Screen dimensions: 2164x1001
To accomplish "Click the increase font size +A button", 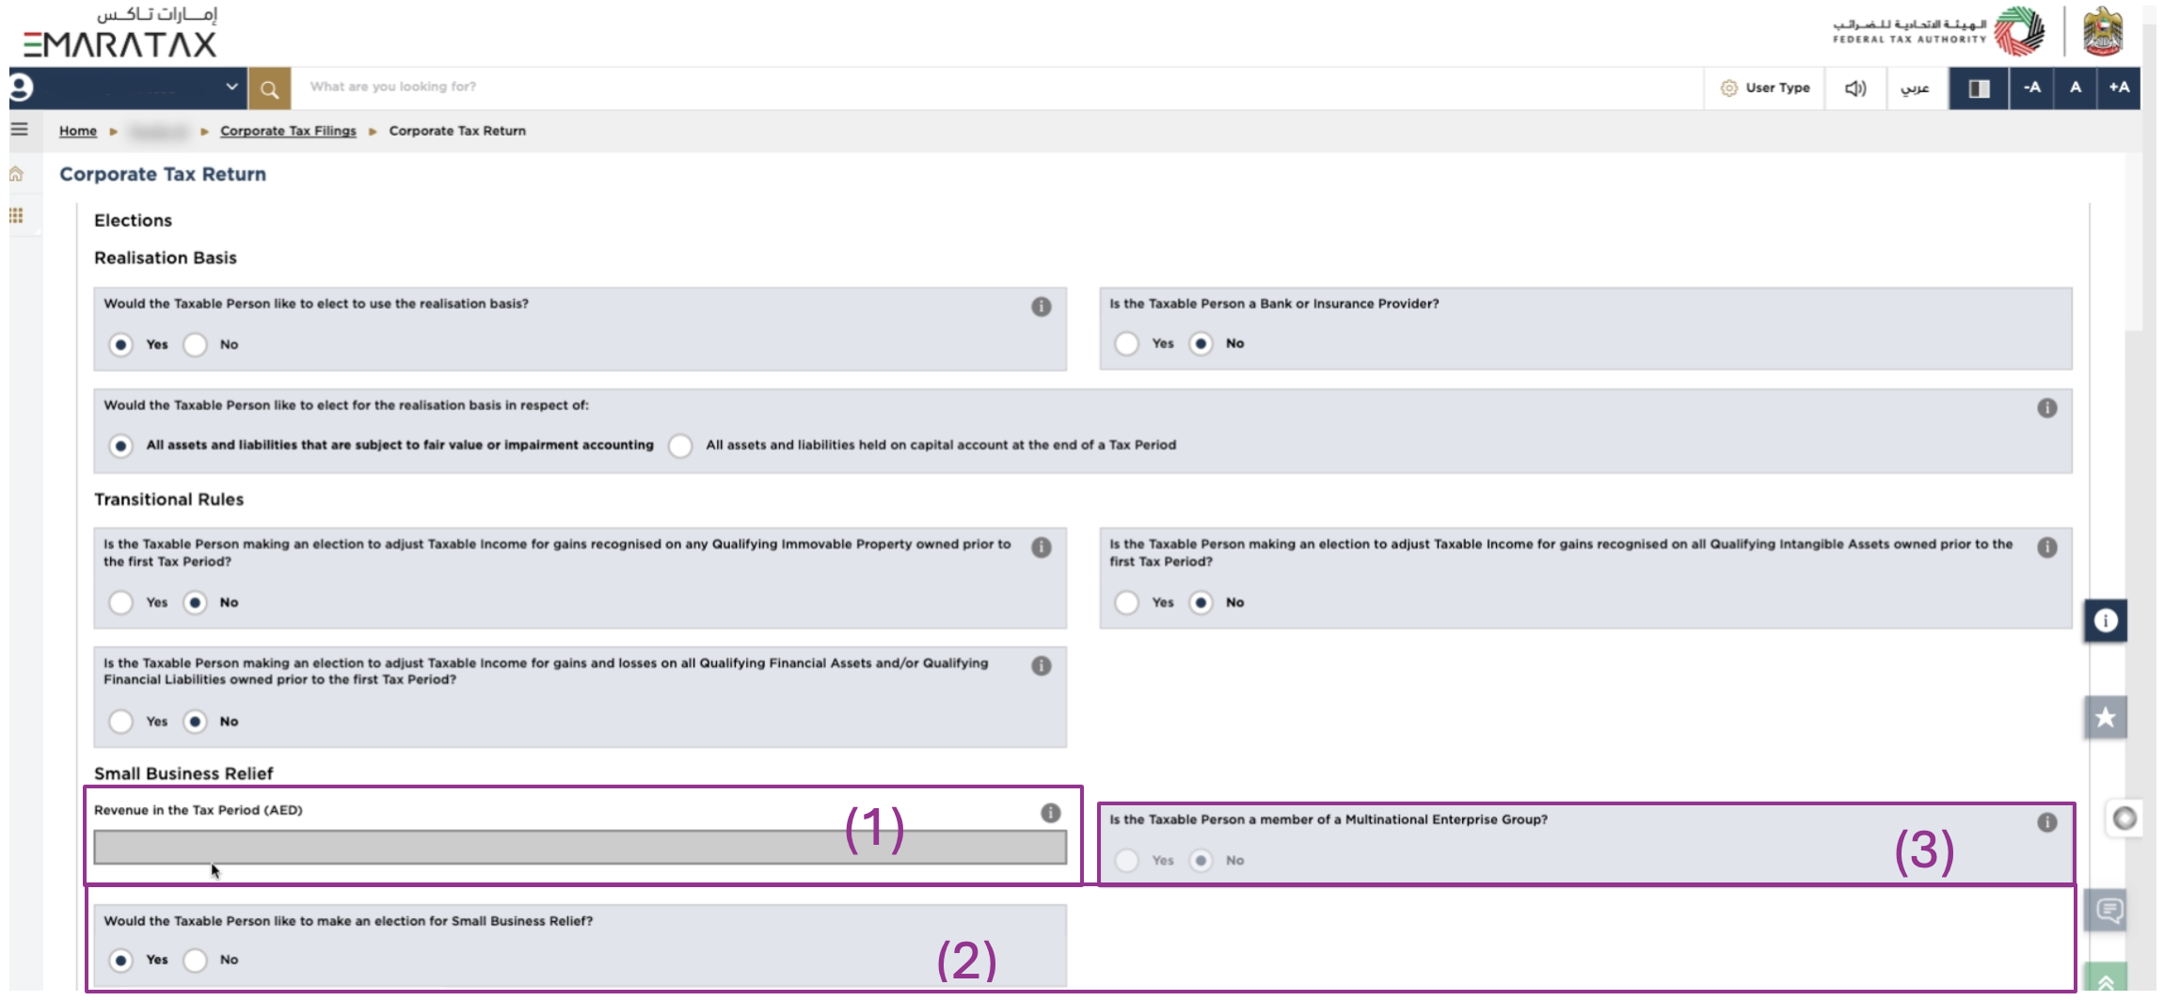I will point(2119,87).
